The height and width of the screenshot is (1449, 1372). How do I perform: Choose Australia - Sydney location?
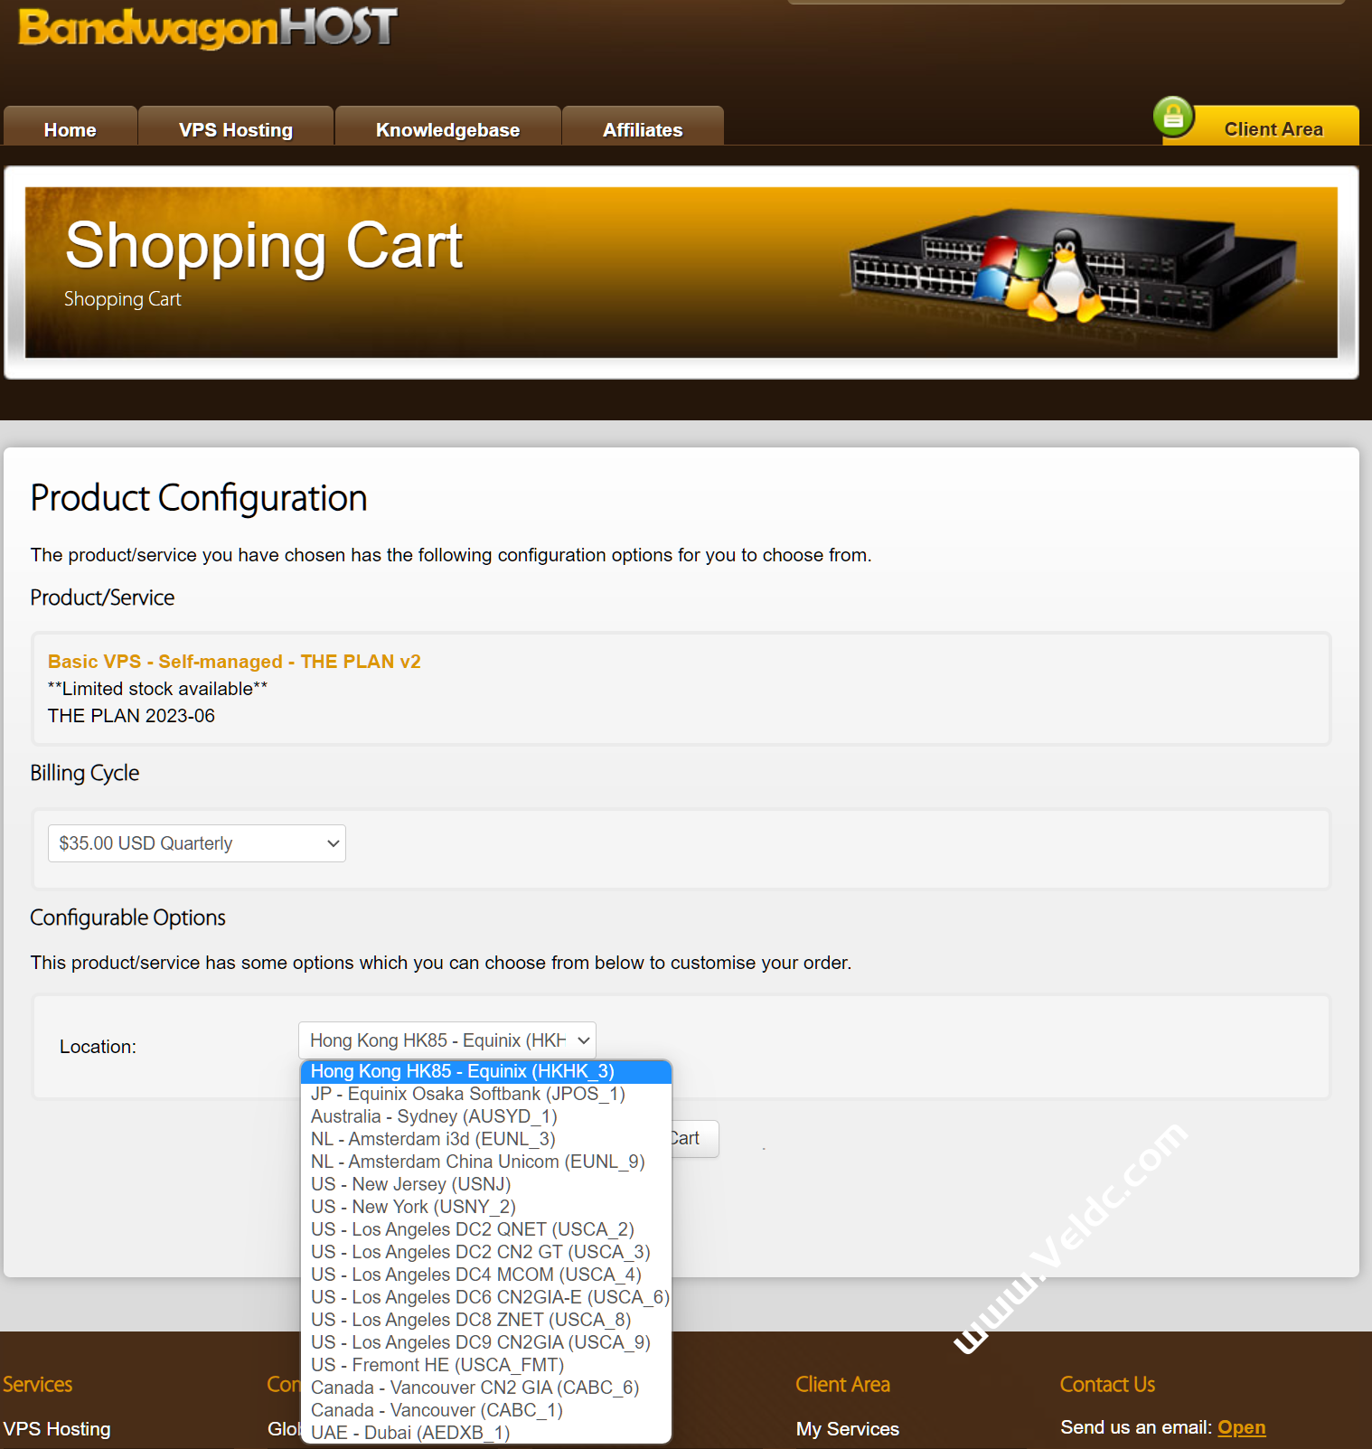click(434, 1116)
